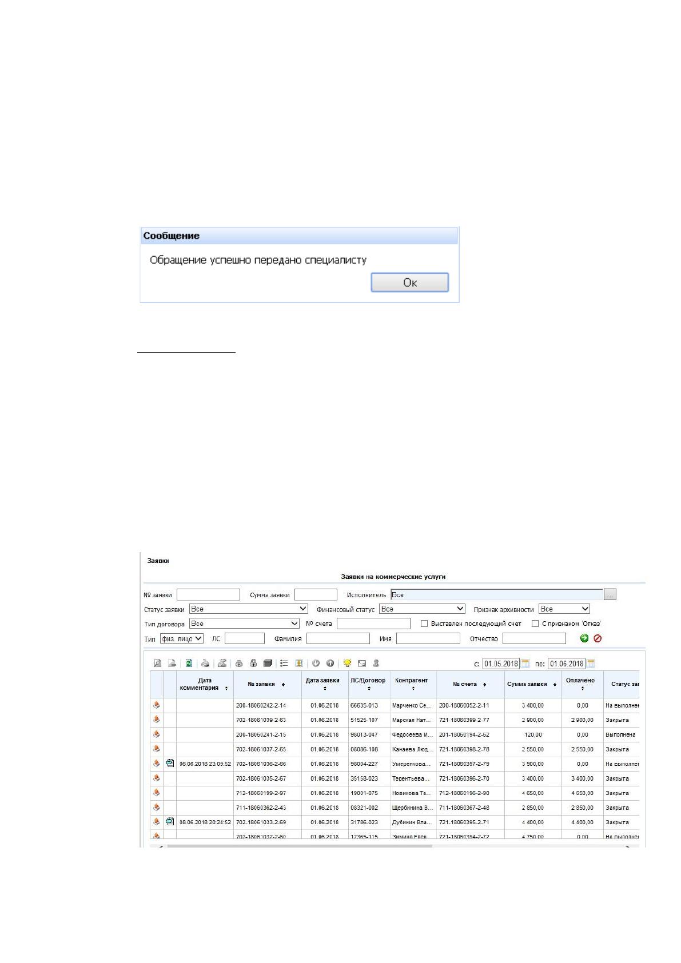The height and width of the screenshot is (963, 681).
Task: Expand the 'Признак архивности' dropdown
Action: [x=564, y=609]
